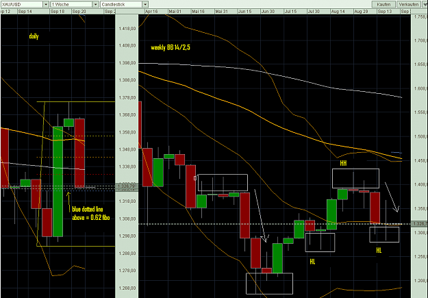Click the Mai 31 date label

(221, 12)
